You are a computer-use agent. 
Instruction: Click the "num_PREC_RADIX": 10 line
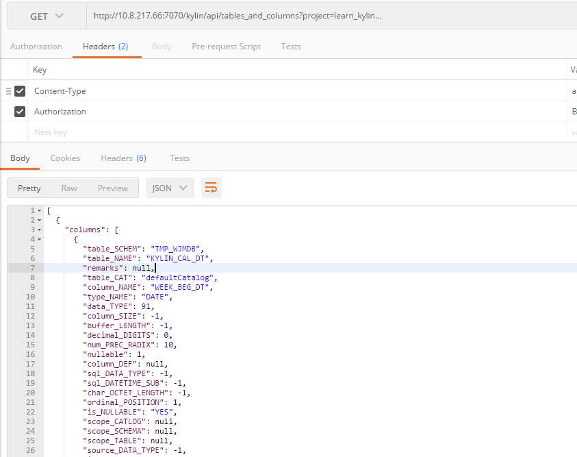click(x=129, y=345)
